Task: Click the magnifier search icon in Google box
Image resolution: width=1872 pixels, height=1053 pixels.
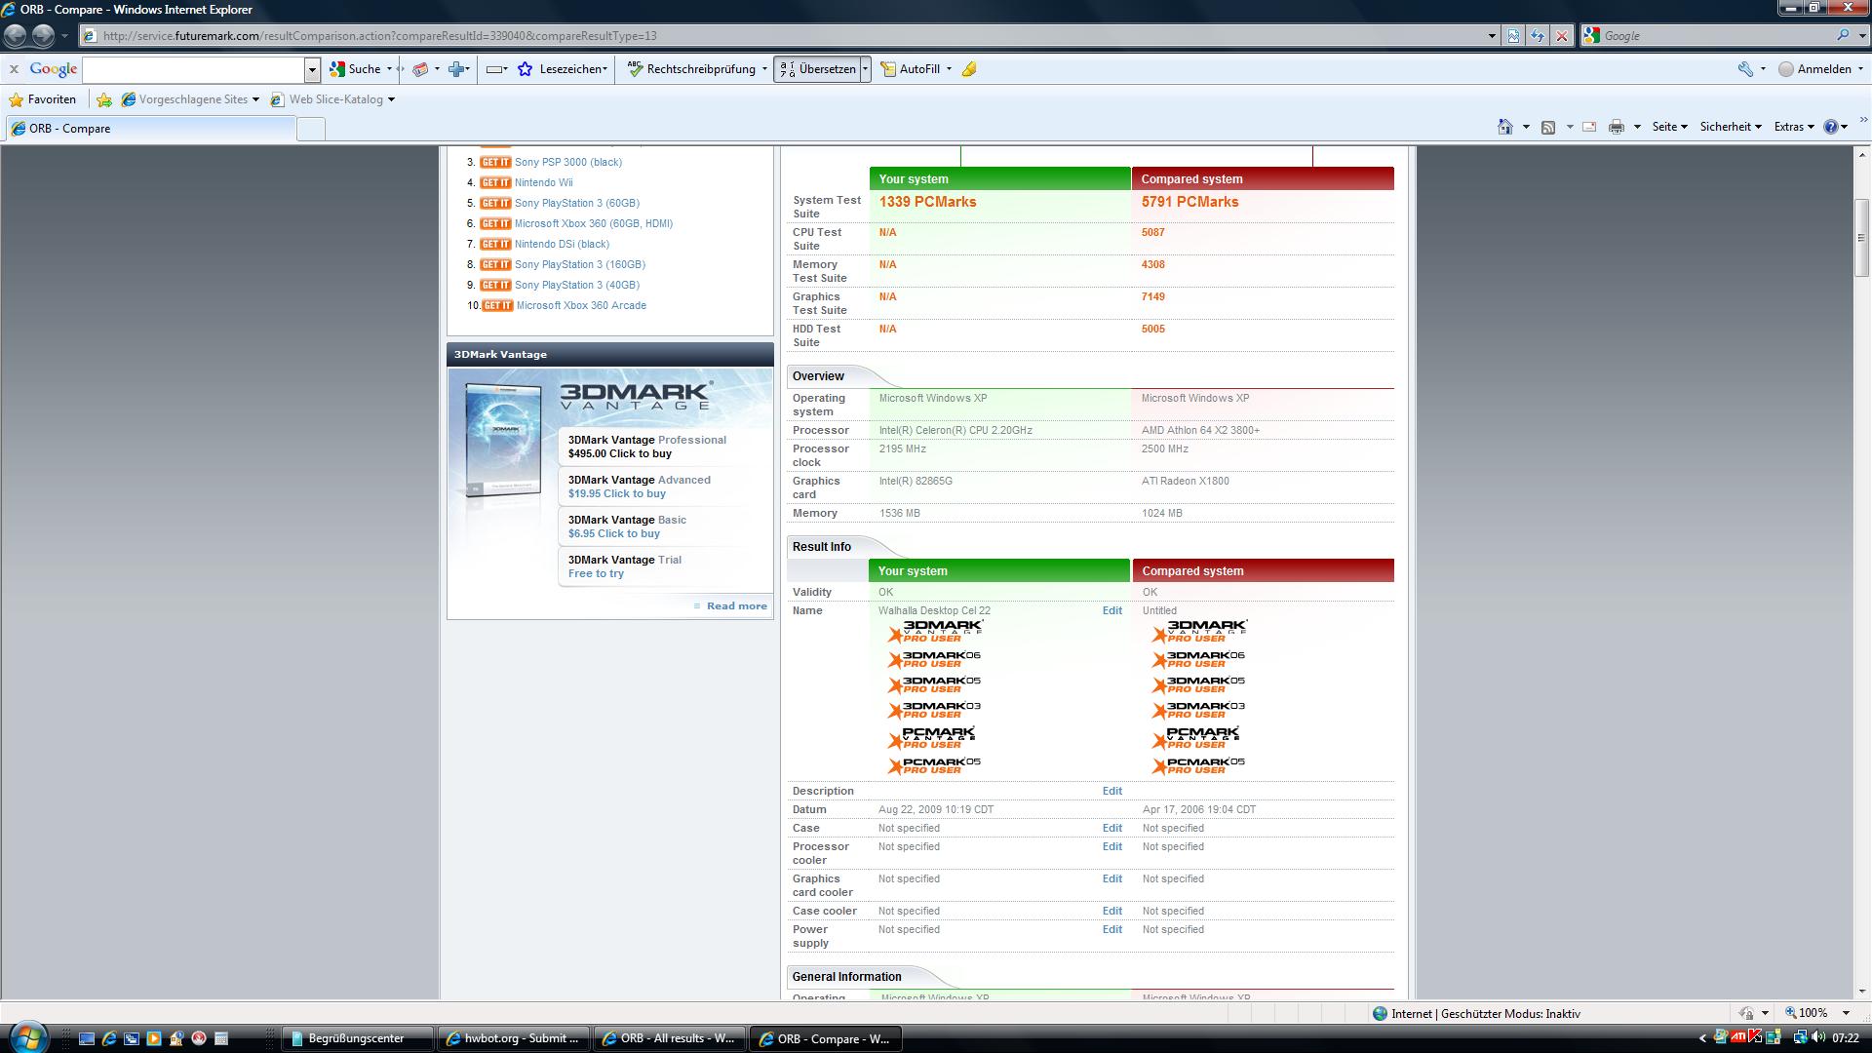Action: click(1843, 35)
